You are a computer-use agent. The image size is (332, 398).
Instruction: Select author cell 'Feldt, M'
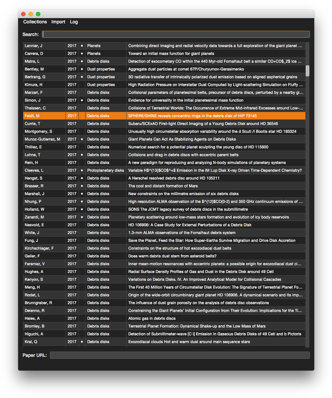click(x=44, y=116)
